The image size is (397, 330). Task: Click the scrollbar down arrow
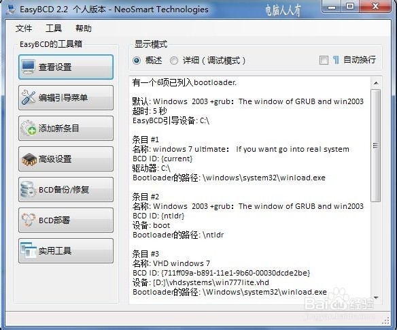click(x=376, y=297)
